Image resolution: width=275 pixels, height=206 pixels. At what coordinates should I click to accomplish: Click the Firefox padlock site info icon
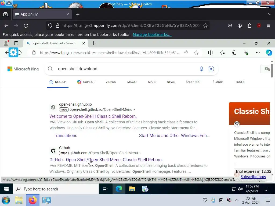58,25
